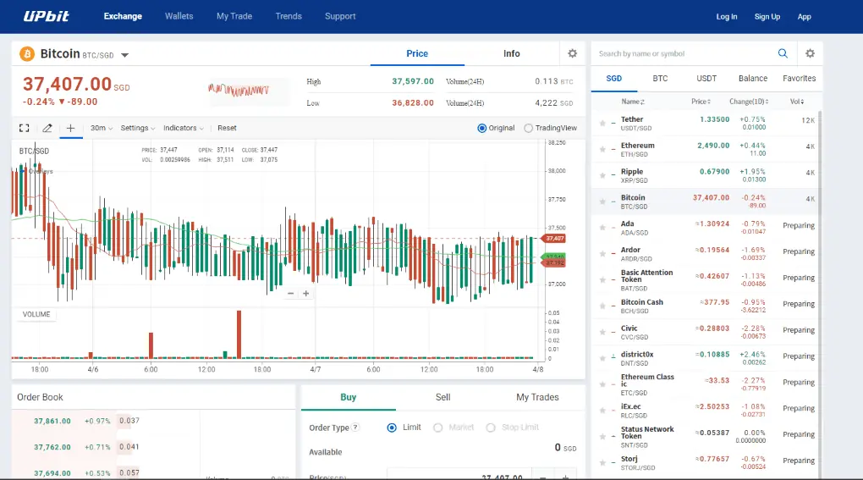This screenshot has height=480, width=863.
Task: Open the 30m interval dropdown
Action: [x=101, y=128]
